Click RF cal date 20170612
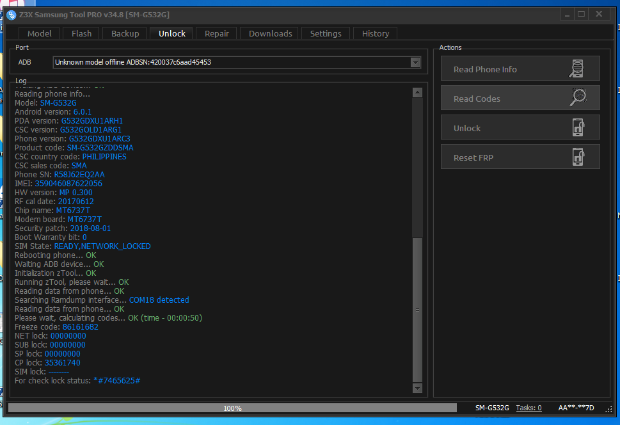 pyautogui.click(x=76, y=202)
